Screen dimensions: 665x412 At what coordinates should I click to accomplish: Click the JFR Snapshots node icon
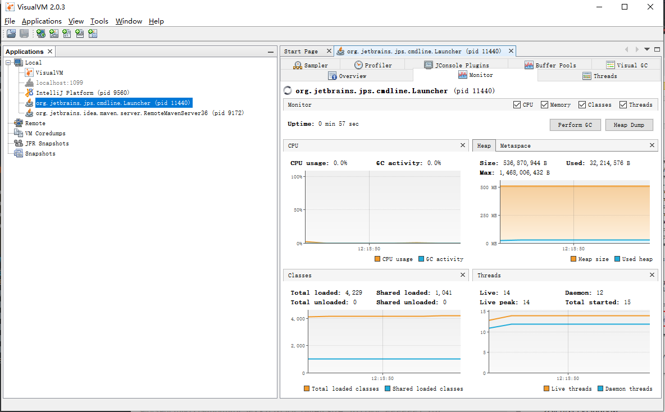click(x=18, y=143)
